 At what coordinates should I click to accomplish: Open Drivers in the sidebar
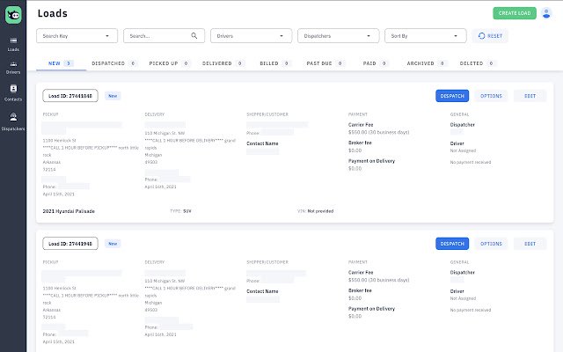[13, 68]
